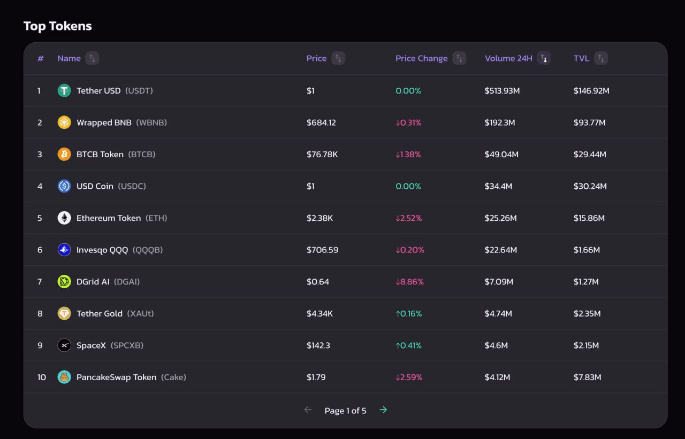Click the USD Coin token icon
Image resolution: width=685 pixels, height=439 pixels.
pyautogui.click(x=64, y=186)
